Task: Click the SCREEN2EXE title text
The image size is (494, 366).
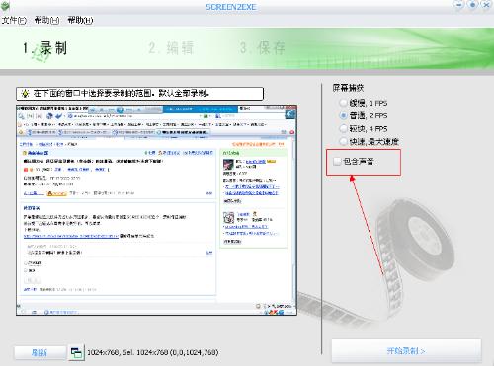Action: 231,7
